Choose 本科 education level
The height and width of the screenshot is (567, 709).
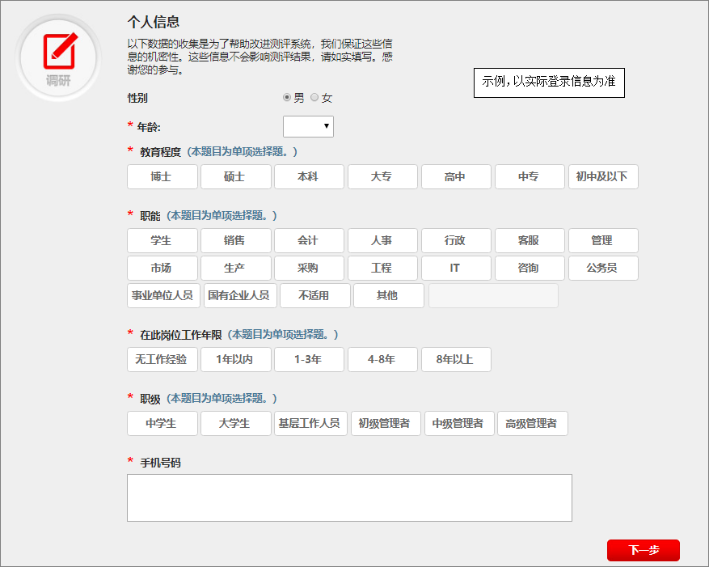click(310, 176)
